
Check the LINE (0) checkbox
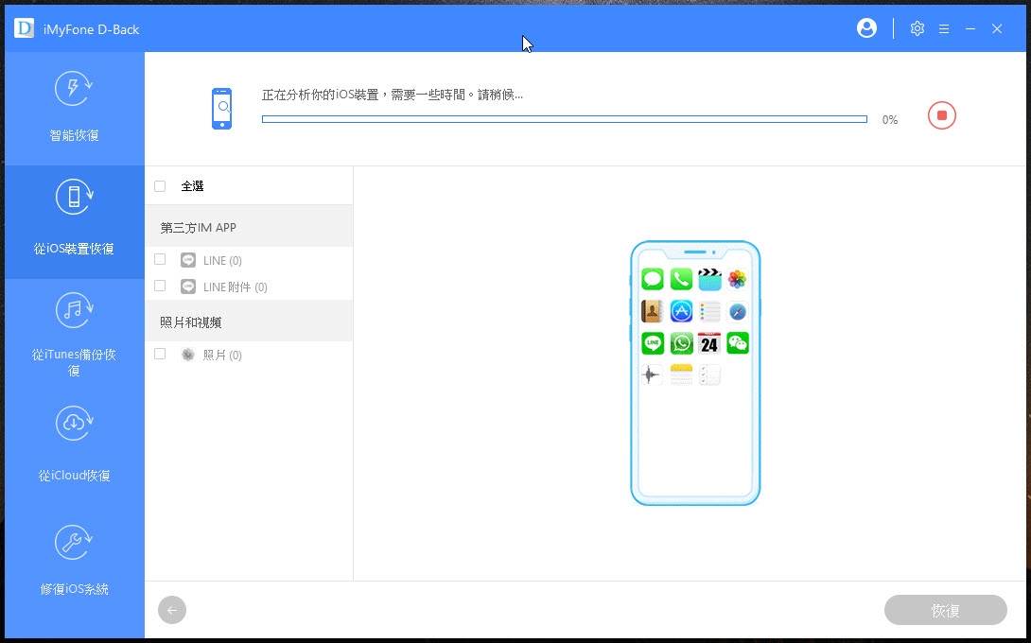(160, 259)
